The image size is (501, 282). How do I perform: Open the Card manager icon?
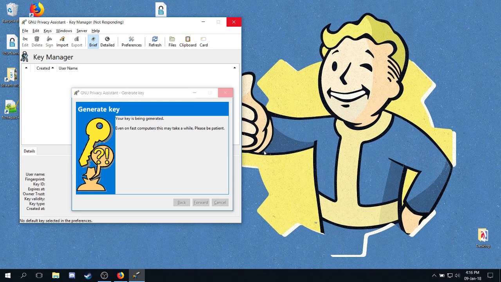click(x=204, y=42)
